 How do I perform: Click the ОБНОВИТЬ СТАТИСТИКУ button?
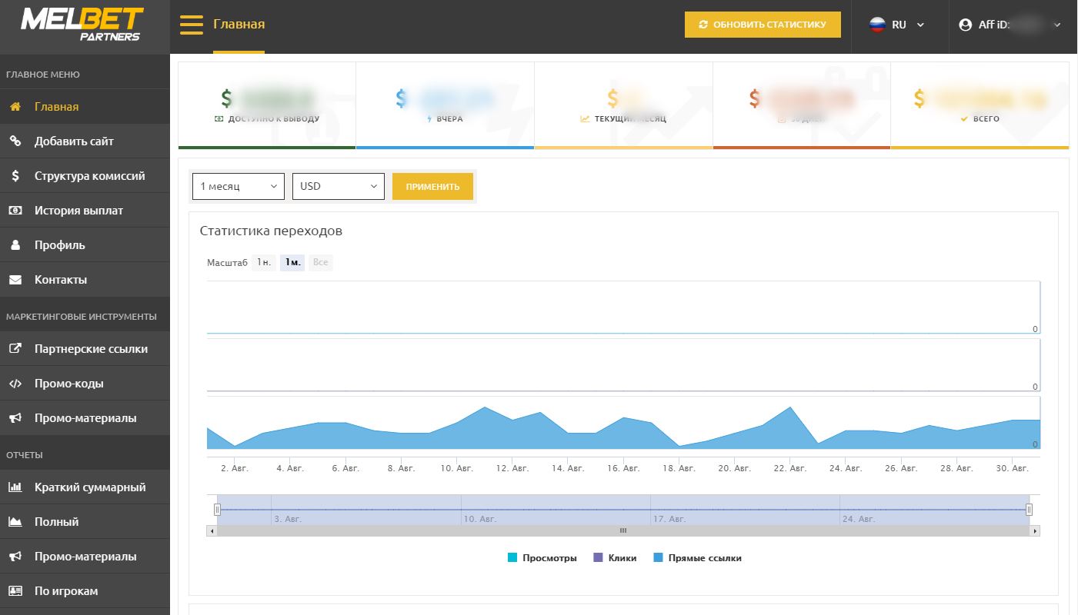[763, 25]
